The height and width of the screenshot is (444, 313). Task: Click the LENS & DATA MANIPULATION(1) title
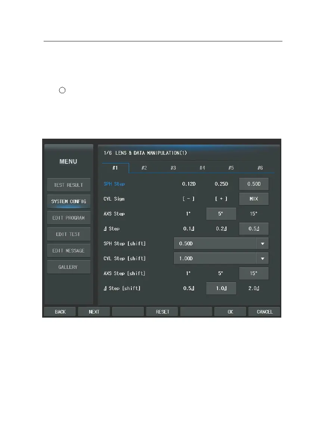pos(151,153)
